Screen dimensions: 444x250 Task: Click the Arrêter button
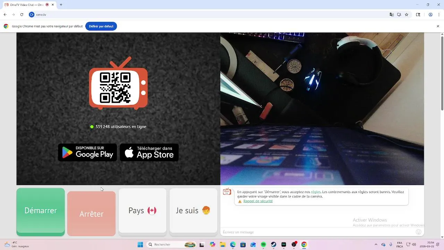pyautogui.click(x=91, y=214)
